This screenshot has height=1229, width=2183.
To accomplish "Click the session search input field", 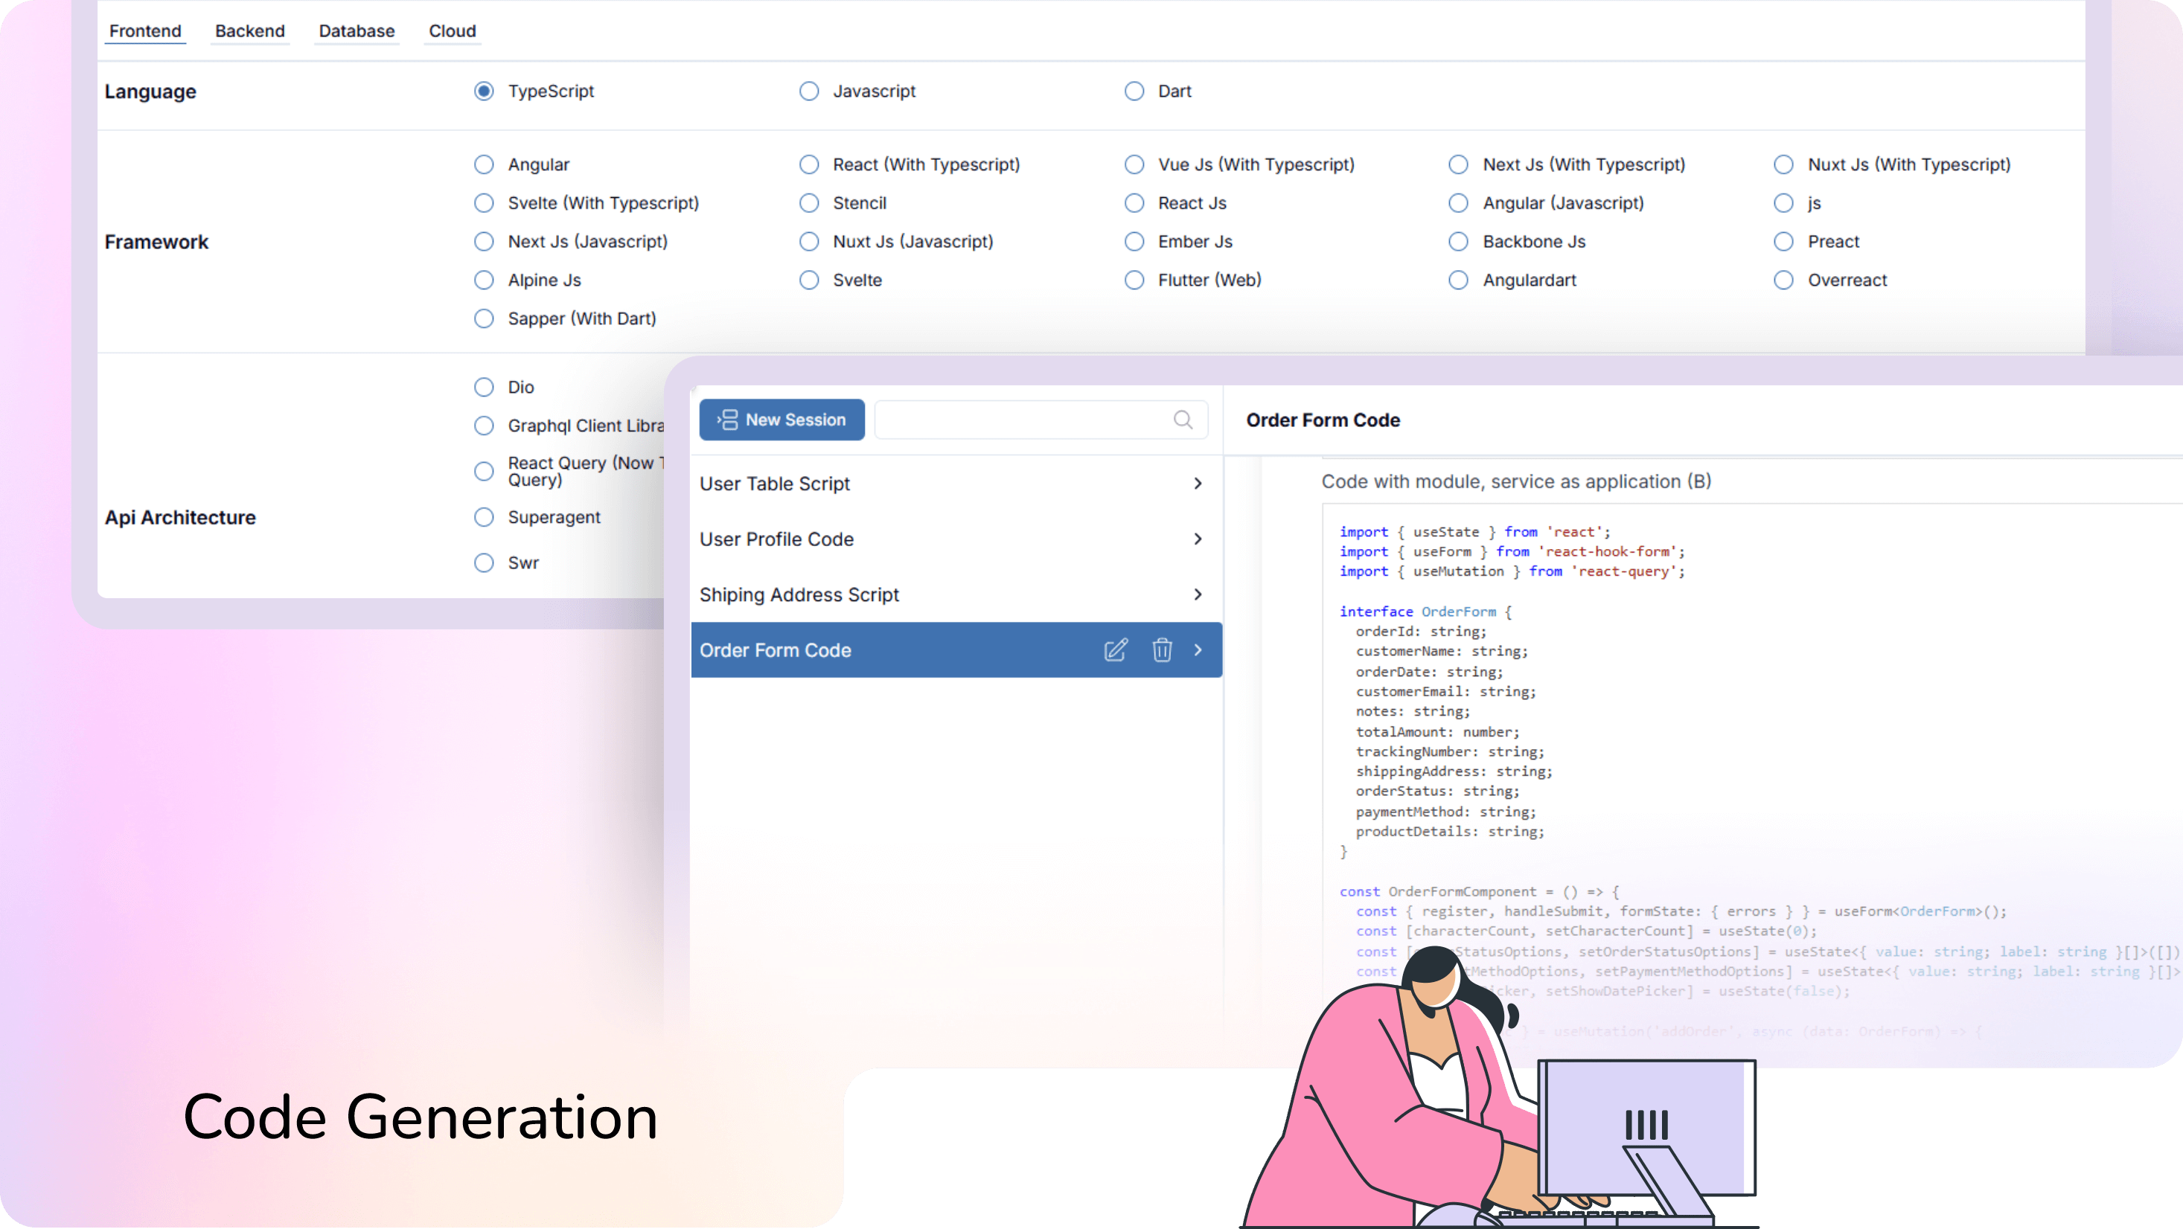I will (x=1021, y=420).
